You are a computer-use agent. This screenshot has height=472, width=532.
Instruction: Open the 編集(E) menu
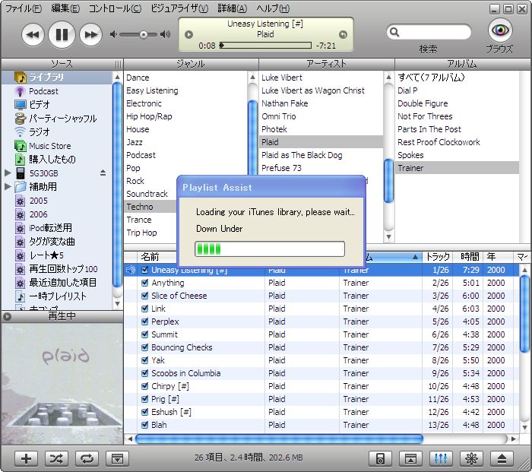tap(65, 8)
